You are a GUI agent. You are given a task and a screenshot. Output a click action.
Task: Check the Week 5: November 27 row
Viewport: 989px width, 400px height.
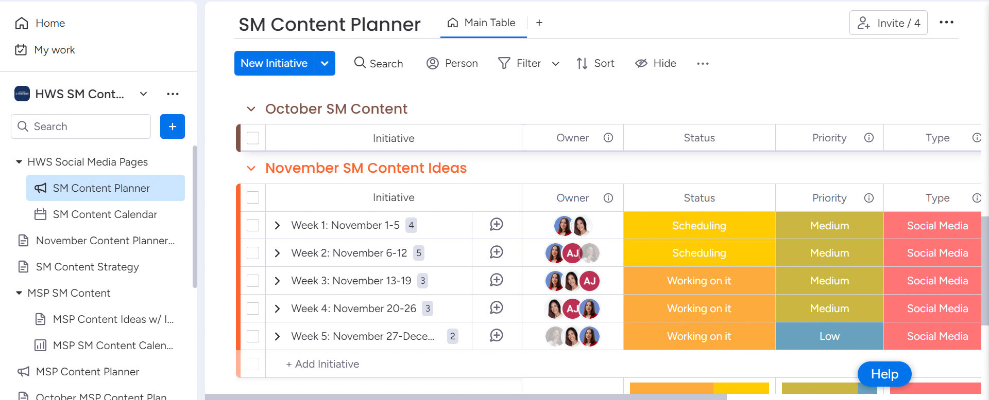click(x=253, y=336)
